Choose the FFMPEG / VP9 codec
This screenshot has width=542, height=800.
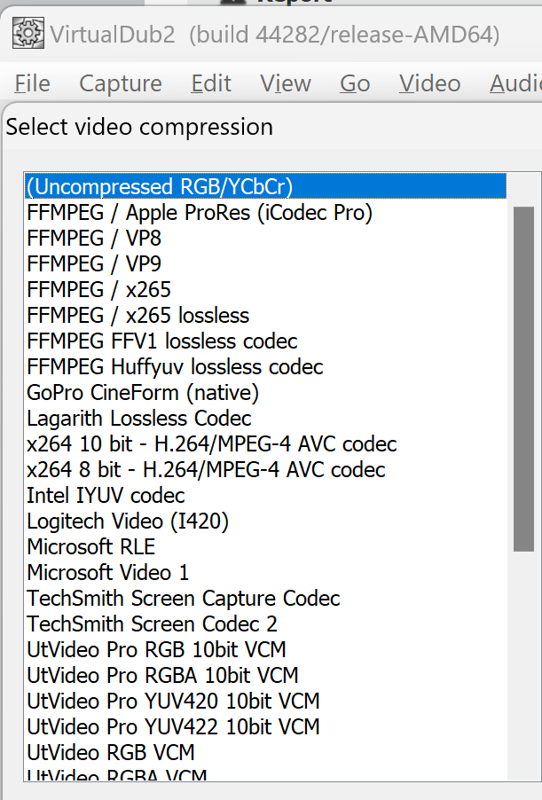pos(94,264)
